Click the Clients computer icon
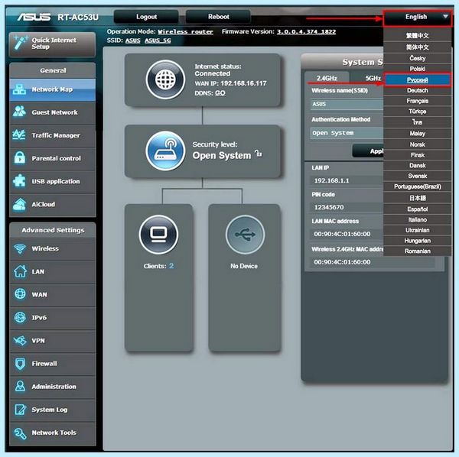 tap(158, 234)
